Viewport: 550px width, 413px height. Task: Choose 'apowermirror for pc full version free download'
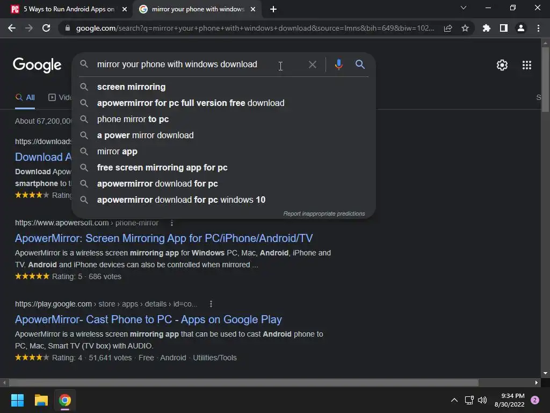(x=224, y=103)
